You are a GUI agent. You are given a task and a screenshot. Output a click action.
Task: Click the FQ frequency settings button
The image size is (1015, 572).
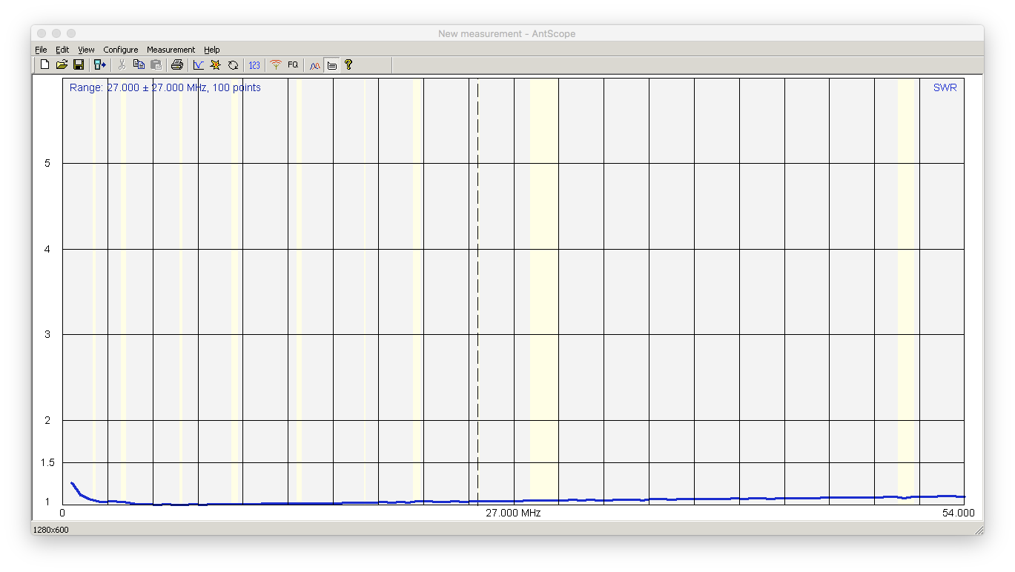coord(293,65)
